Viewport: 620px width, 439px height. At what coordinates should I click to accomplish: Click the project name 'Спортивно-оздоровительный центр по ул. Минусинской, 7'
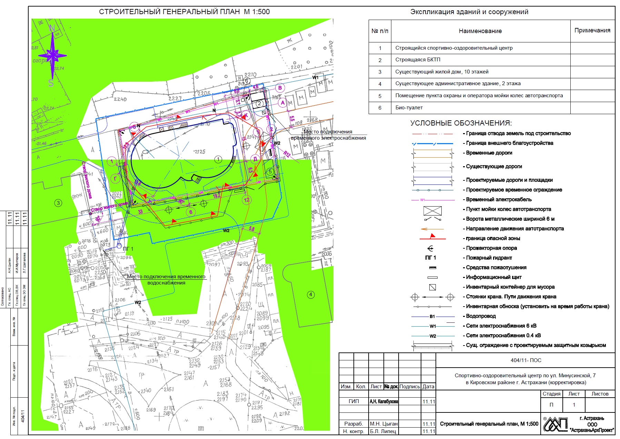(x=525, y=376)
